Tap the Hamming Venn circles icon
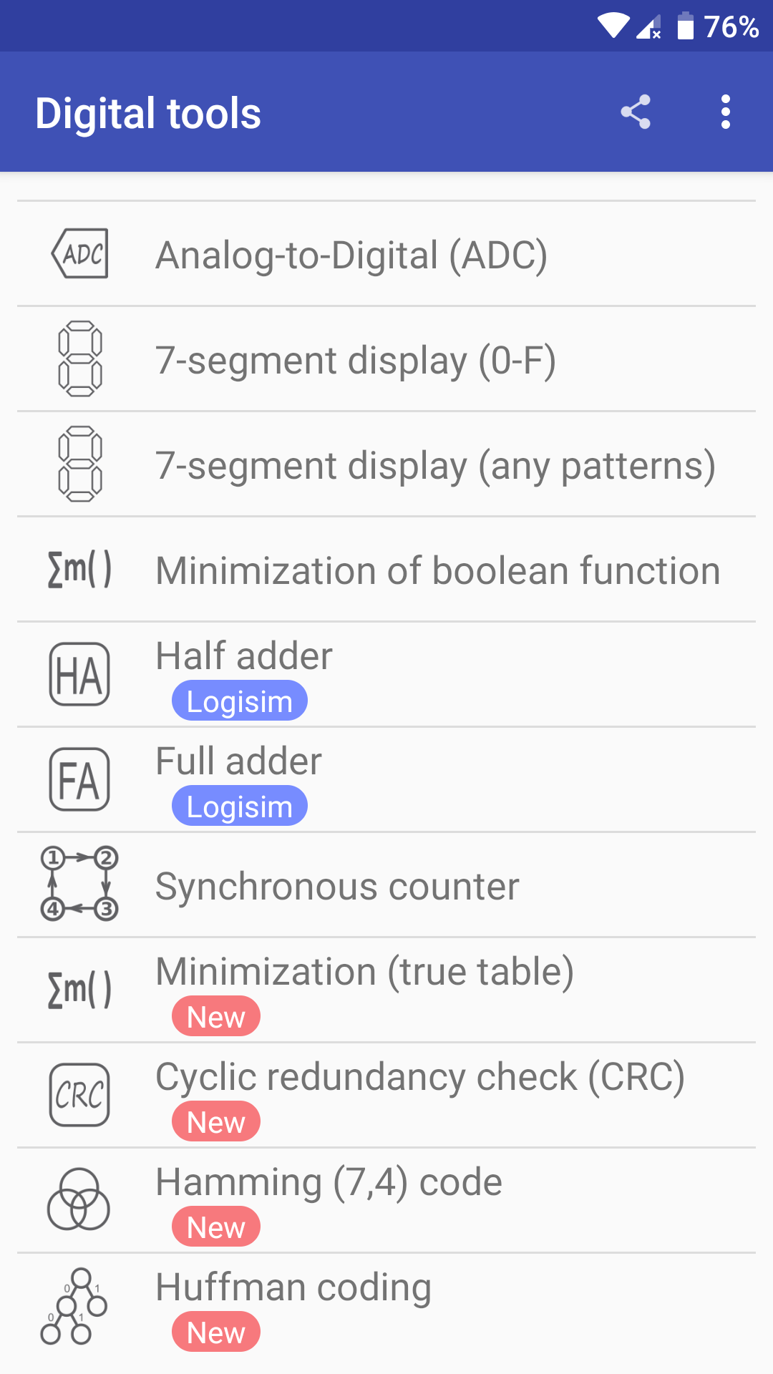The width and height of the screenshot is (773, 1374). tap(79, 1200)
